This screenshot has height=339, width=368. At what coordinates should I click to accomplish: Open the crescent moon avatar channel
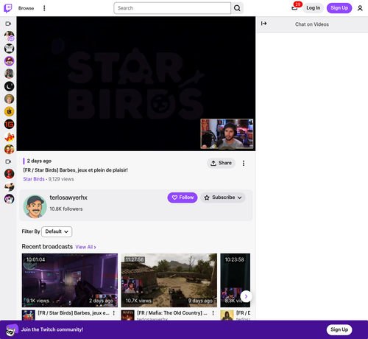click(x=10, y=86)
